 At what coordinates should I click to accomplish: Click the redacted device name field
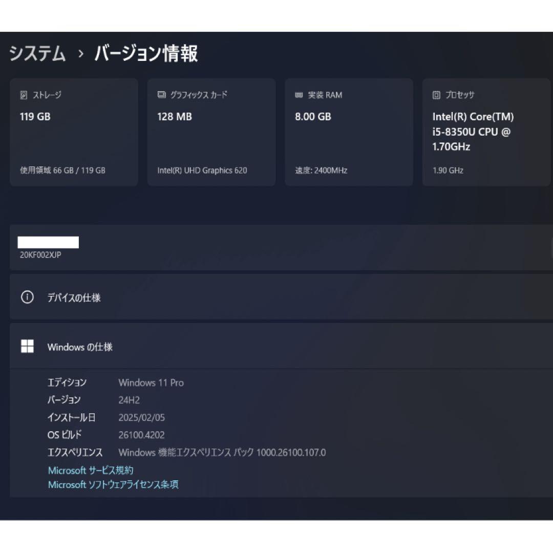coord(48,242)
